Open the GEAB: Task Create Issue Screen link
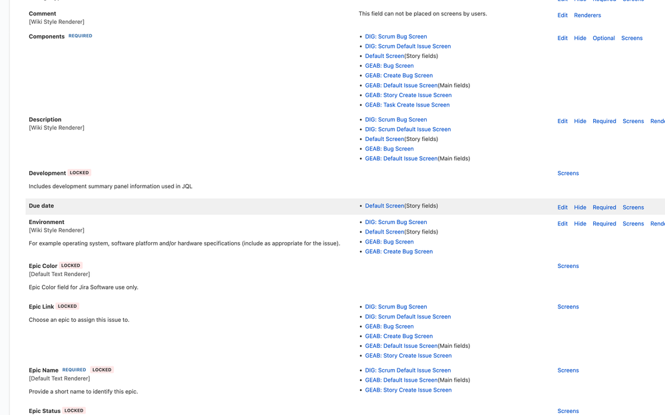The image size is (665, 415). pos(407,104)
